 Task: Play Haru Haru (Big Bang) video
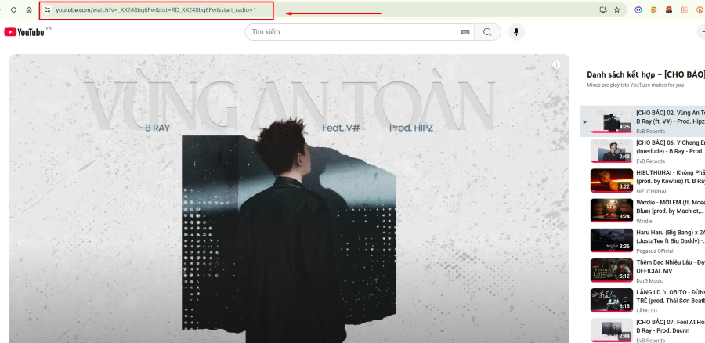[671, 237]
